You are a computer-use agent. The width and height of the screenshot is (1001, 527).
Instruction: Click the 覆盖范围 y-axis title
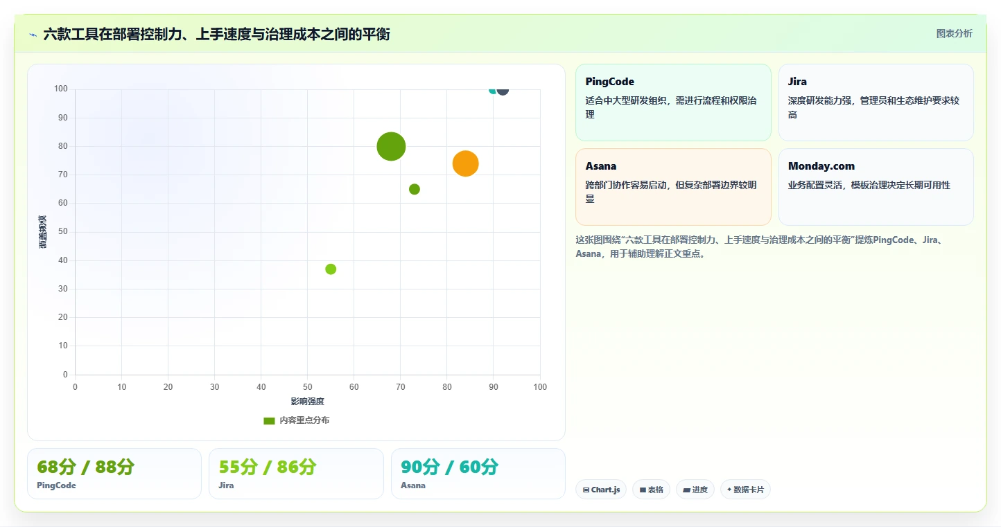(x=43, y=232)
